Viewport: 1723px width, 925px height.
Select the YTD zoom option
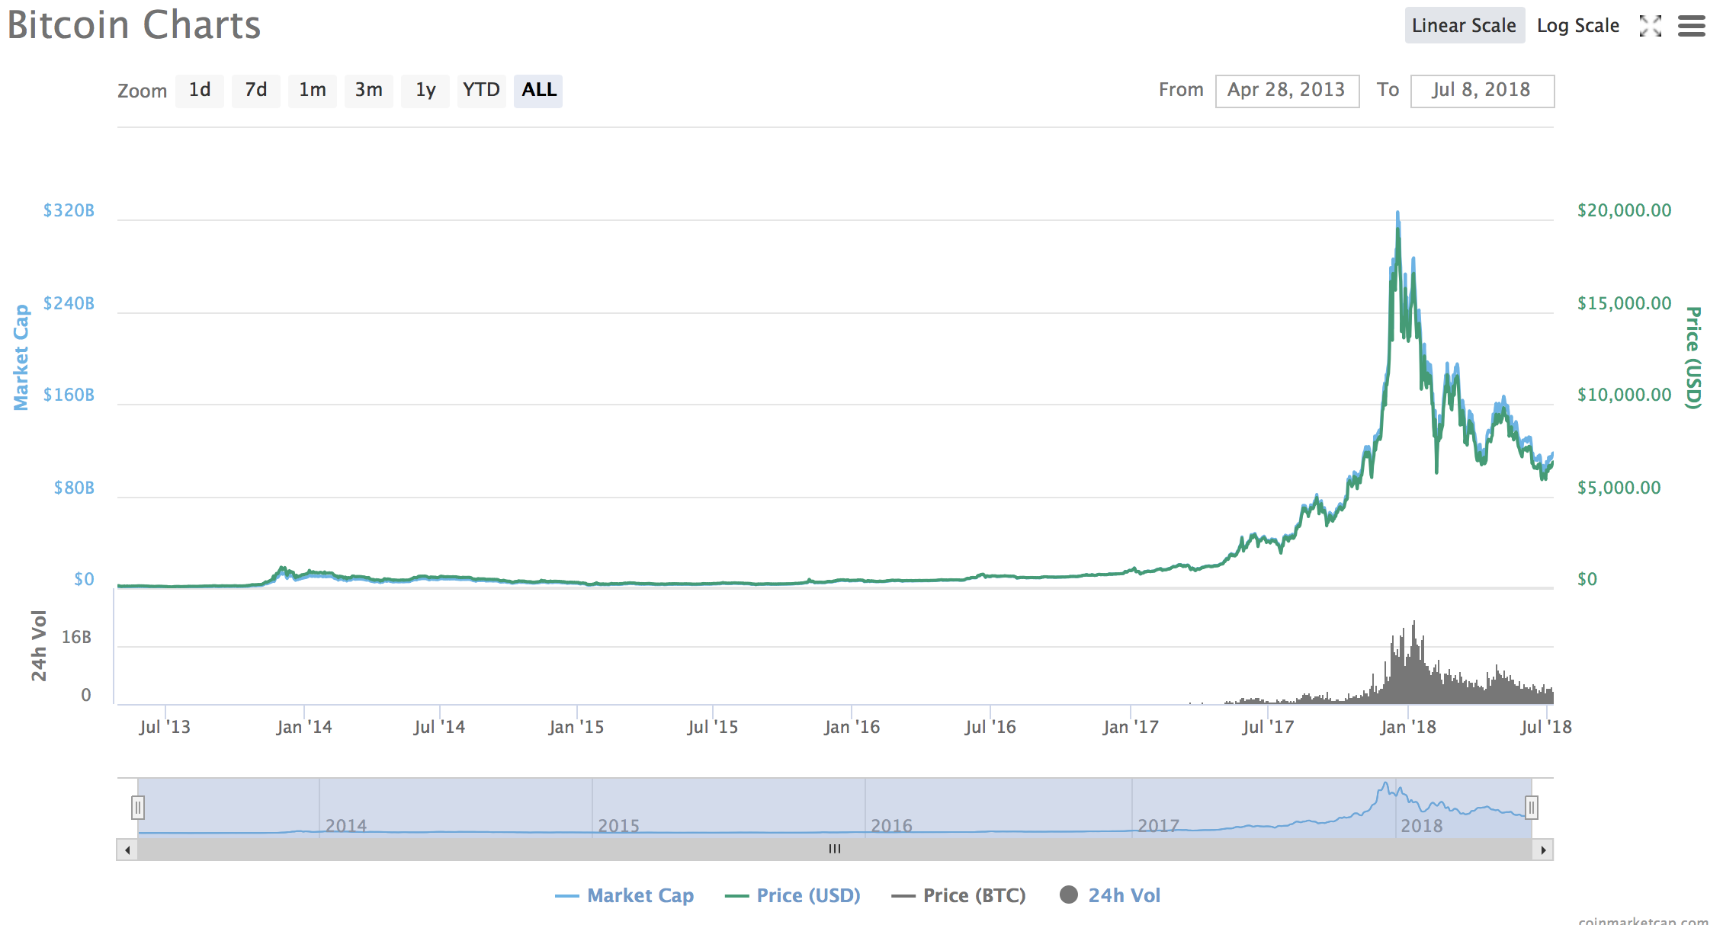(482, 91)
